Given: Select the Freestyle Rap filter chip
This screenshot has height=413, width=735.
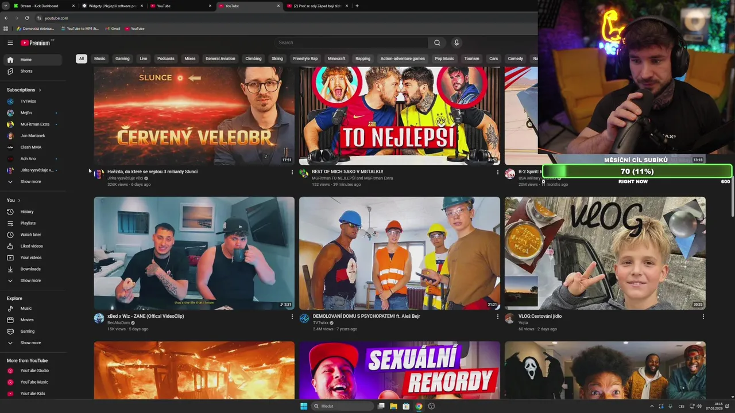Looking at the screenshot, I should [x=305, y=59].
